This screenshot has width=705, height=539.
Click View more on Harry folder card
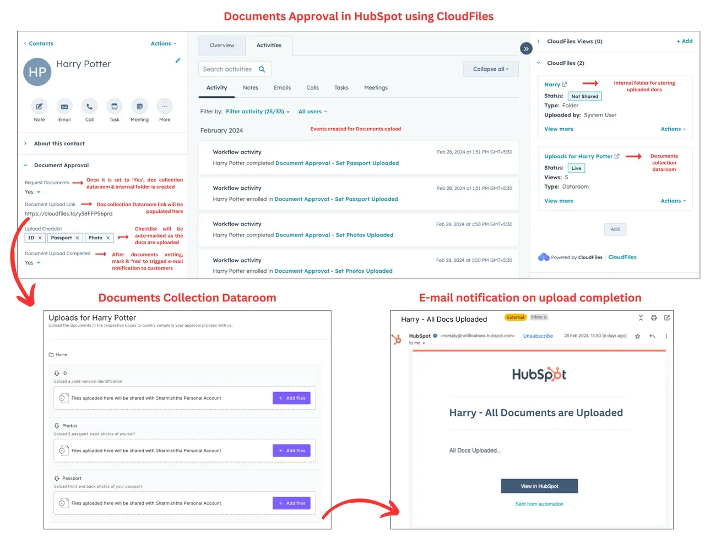[x=558, y=129]
